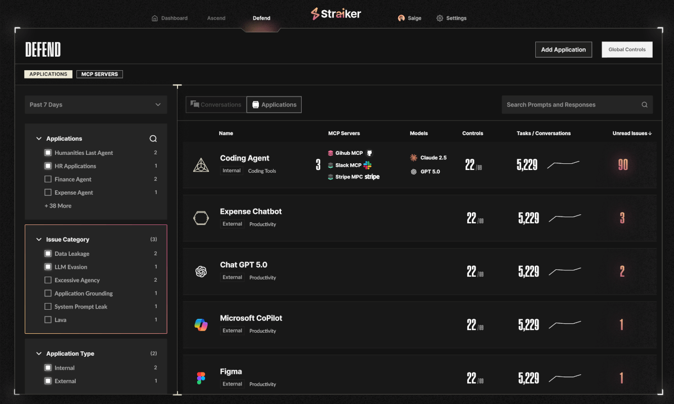
Task: Click the Applications view icon
Action: point(256,104)
